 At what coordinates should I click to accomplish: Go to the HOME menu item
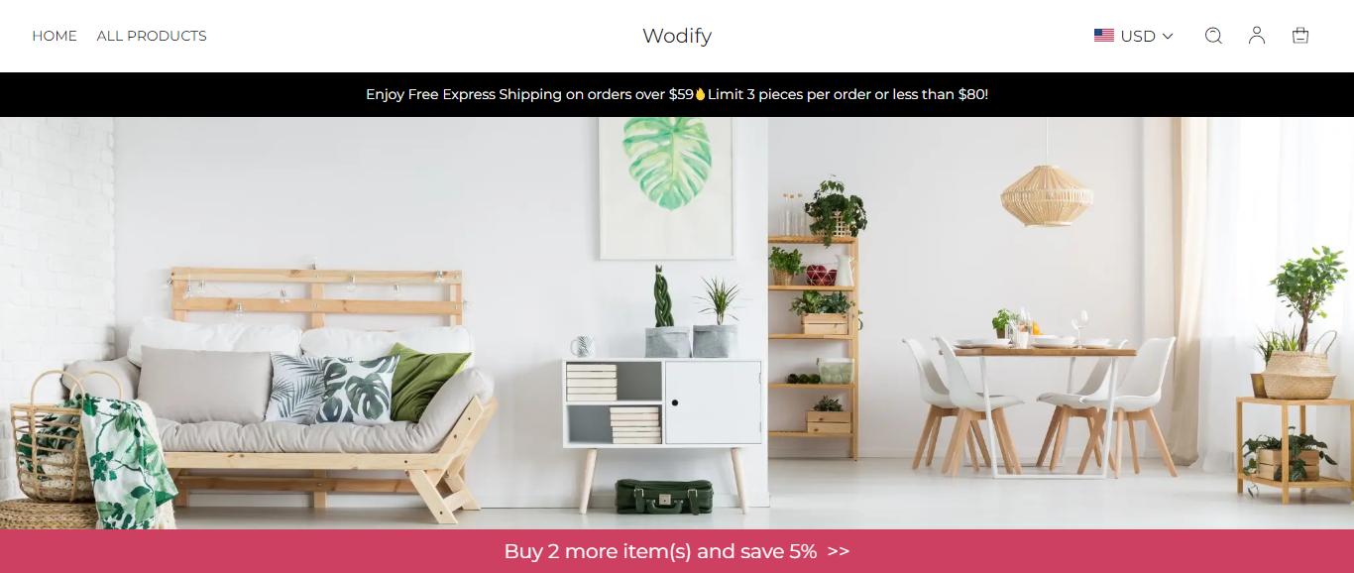[55, 36]
